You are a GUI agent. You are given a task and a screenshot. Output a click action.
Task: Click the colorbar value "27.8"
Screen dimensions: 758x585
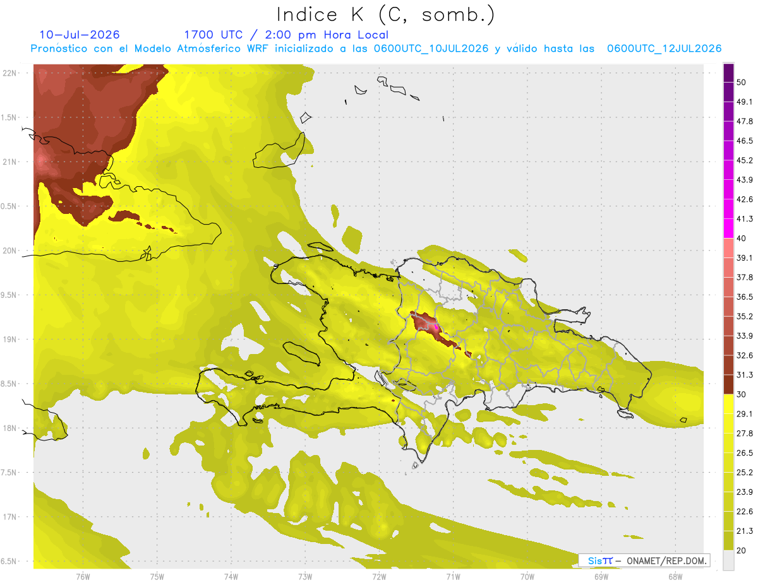[x=745, y=434]
